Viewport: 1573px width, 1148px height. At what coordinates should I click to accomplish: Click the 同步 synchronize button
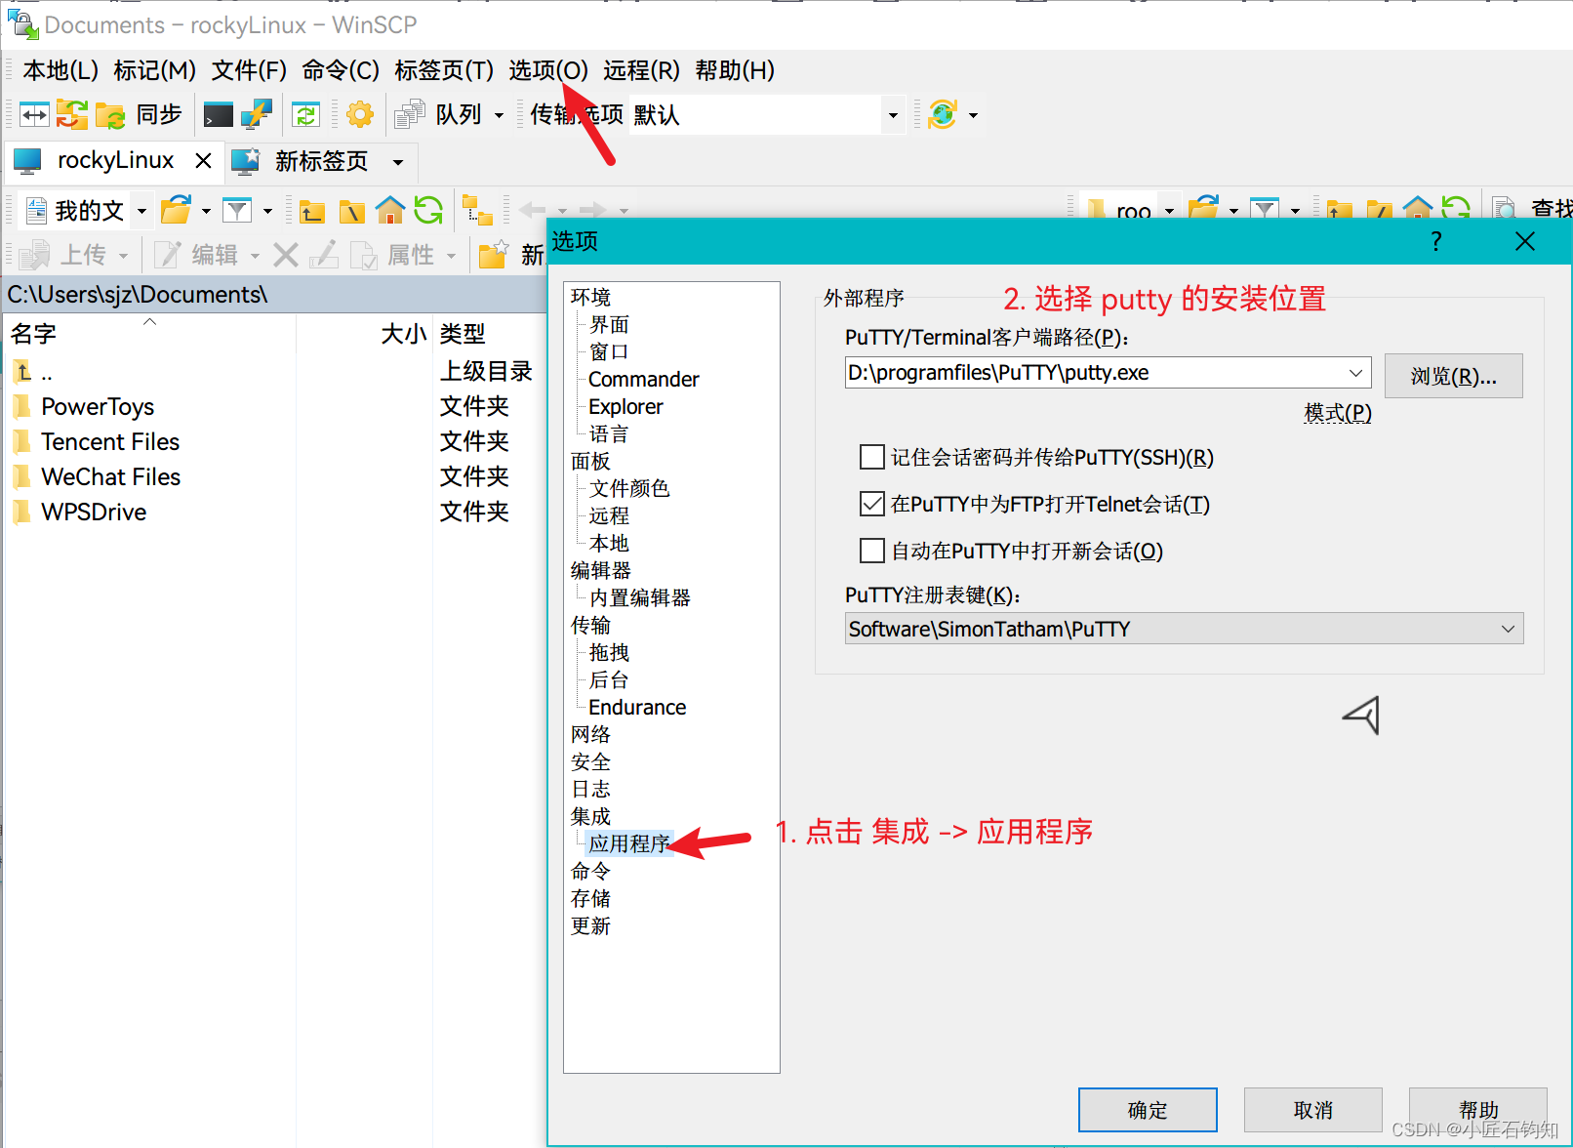pos(141,115)
